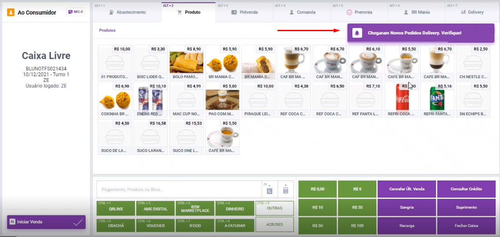Add BOLO PAMO product tile
Screen dimensions: 500x237
186,62
